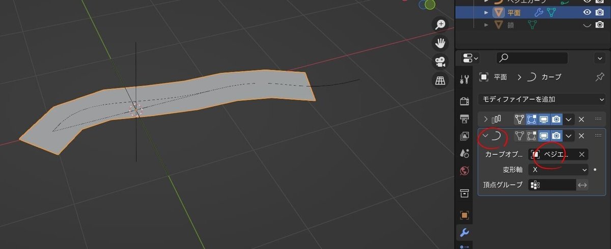Toggle the pin icon in the properties header

tap(600, 77)
